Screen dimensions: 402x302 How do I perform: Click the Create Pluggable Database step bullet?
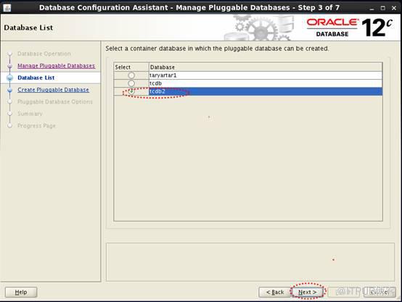tap(10, 90)
